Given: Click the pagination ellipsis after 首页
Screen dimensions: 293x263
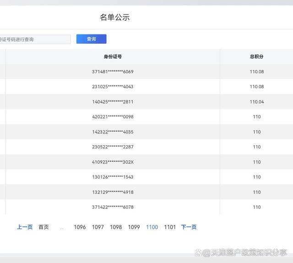Looking at the screenshot, I should (62, 228).
